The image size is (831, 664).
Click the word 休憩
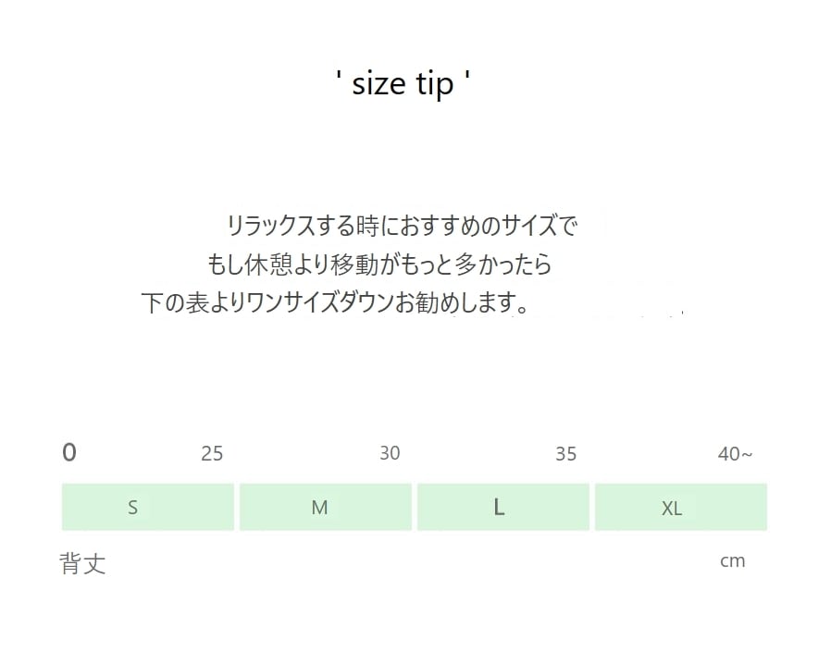[265, 264]
